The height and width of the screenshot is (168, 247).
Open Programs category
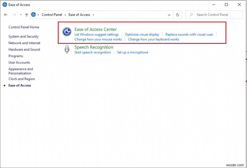16,56
